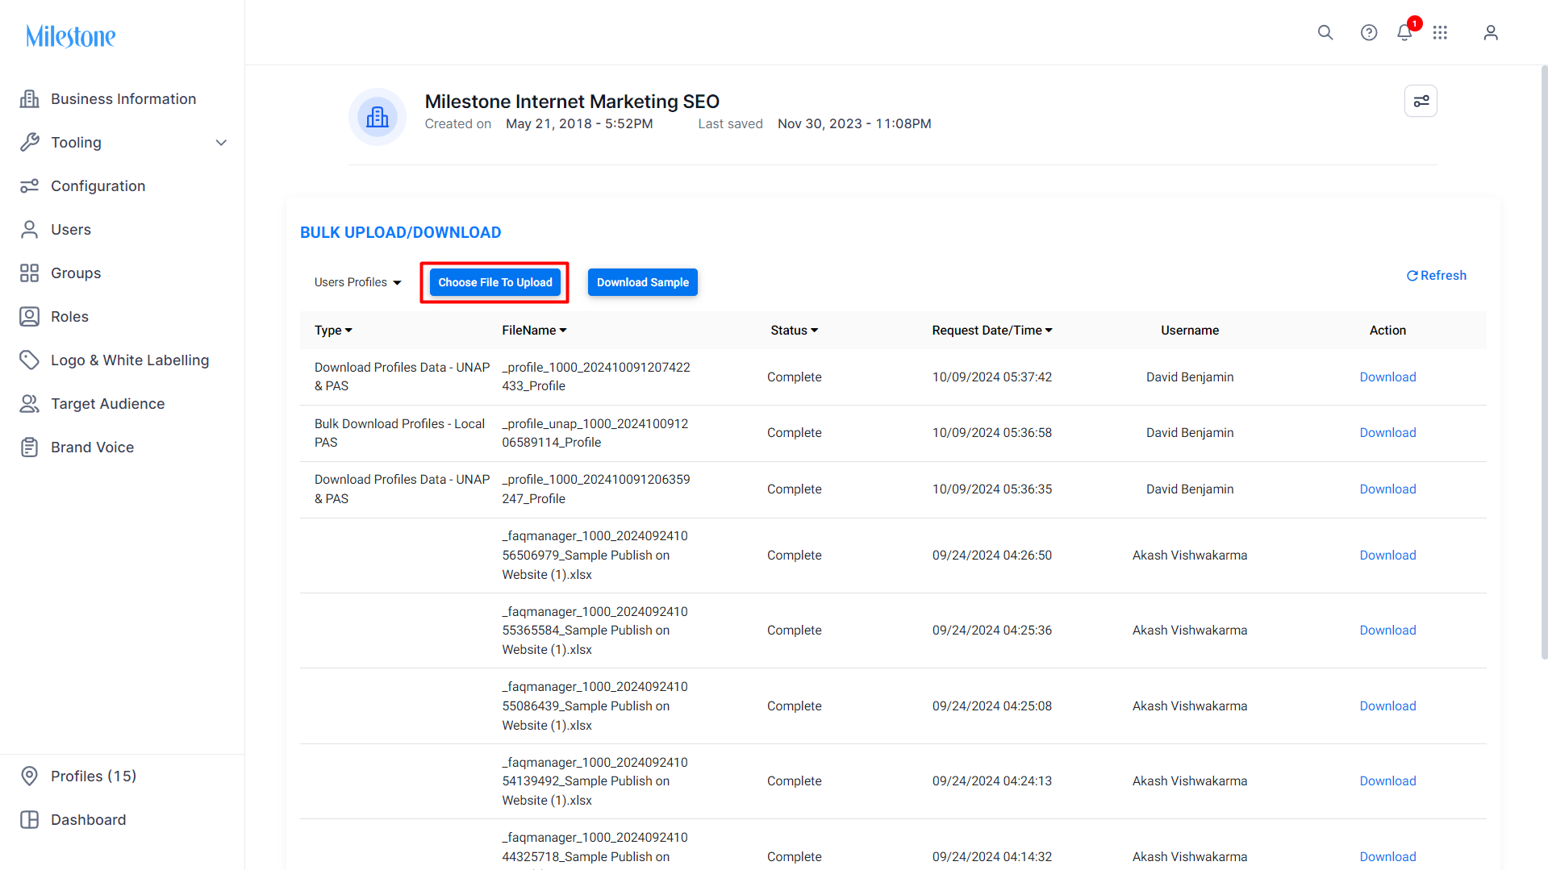Click the Logo & White Labelling tag icon
Viewport: 1548px width, 870px height.
30,360
